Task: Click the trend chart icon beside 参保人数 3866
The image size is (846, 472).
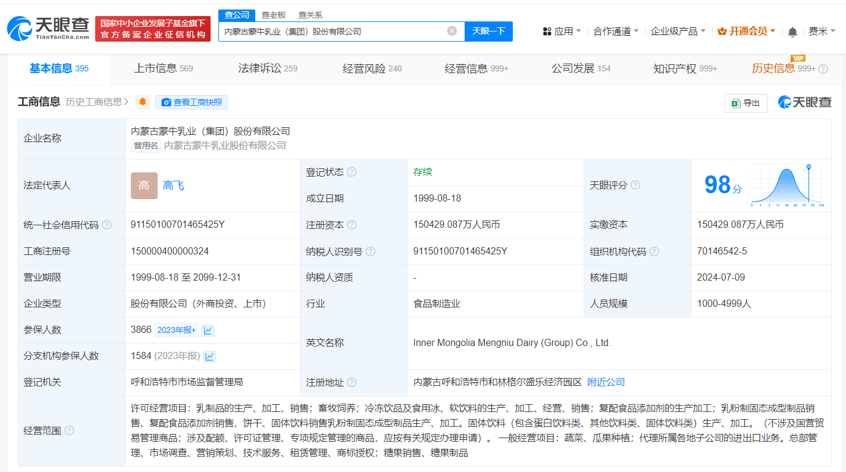Action: click(x=208, y=329)
